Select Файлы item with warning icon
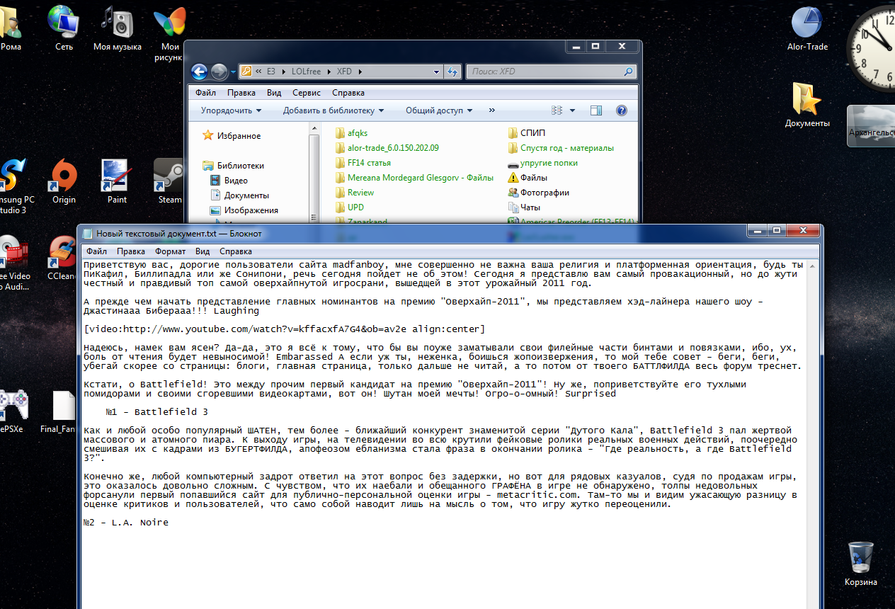This screenshot has width=895, height=609. point(528,178)
